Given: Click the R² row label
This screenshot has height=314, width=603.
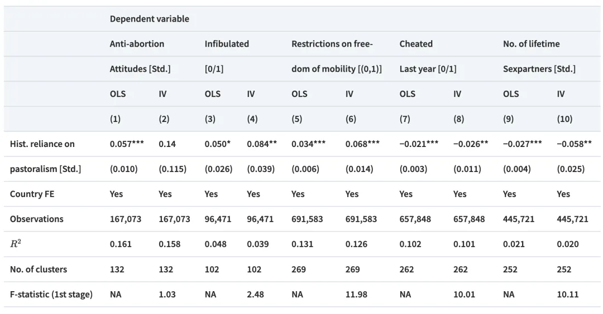Looking at the screenshot, I should 16,244.
